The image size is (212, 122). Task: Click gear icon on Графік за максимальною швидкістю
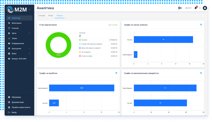(201, 73)
